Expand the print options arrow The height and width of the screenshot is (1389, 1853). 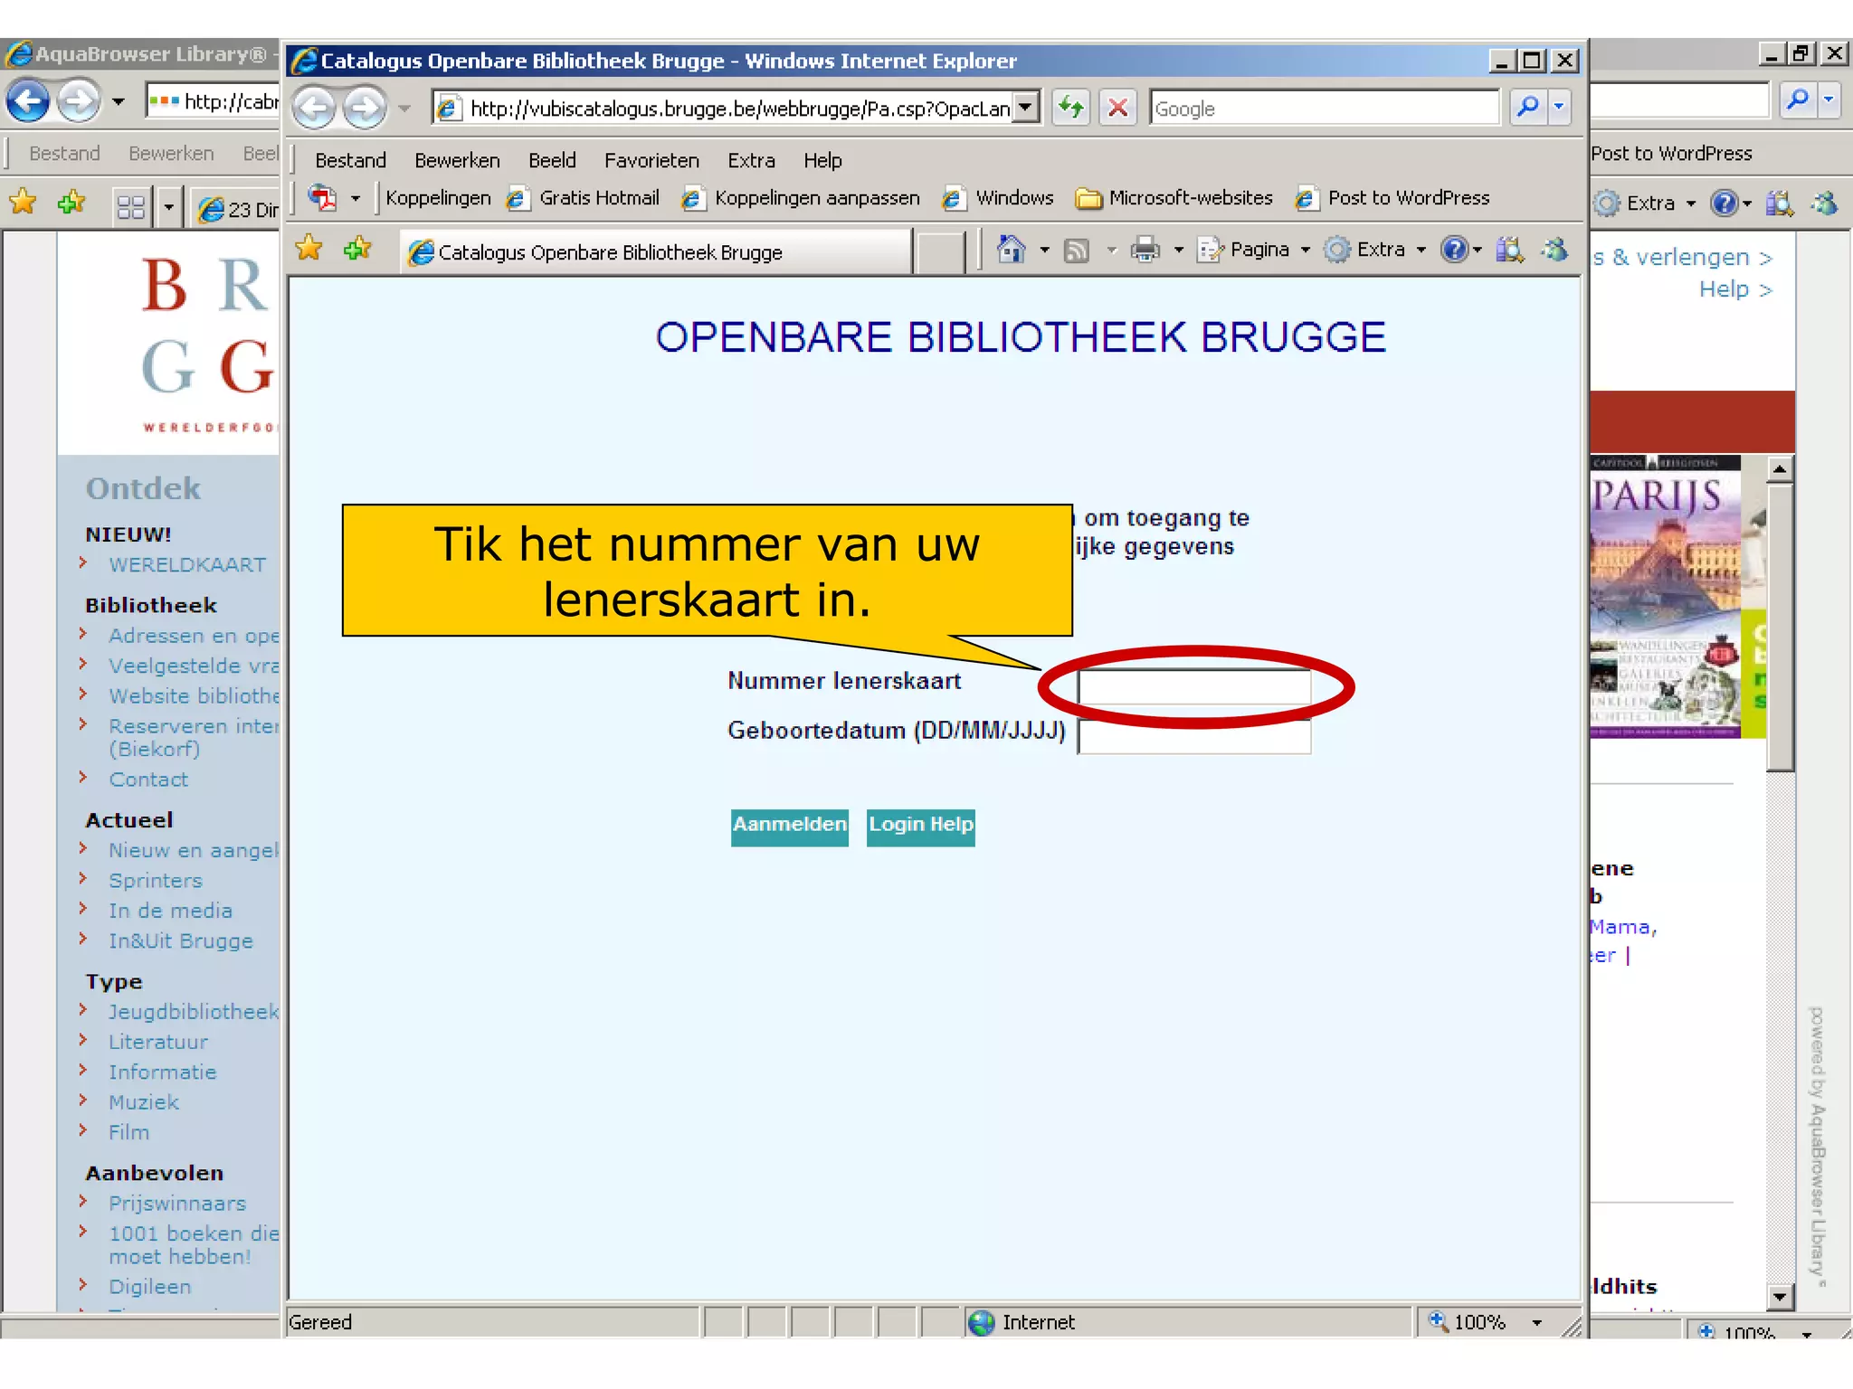coord(1179,250)
